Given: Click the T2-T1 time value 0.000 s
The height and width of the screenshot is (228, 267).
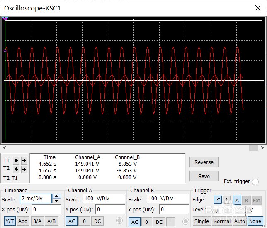Looking at the screenshot, I should tap(47, 177).
